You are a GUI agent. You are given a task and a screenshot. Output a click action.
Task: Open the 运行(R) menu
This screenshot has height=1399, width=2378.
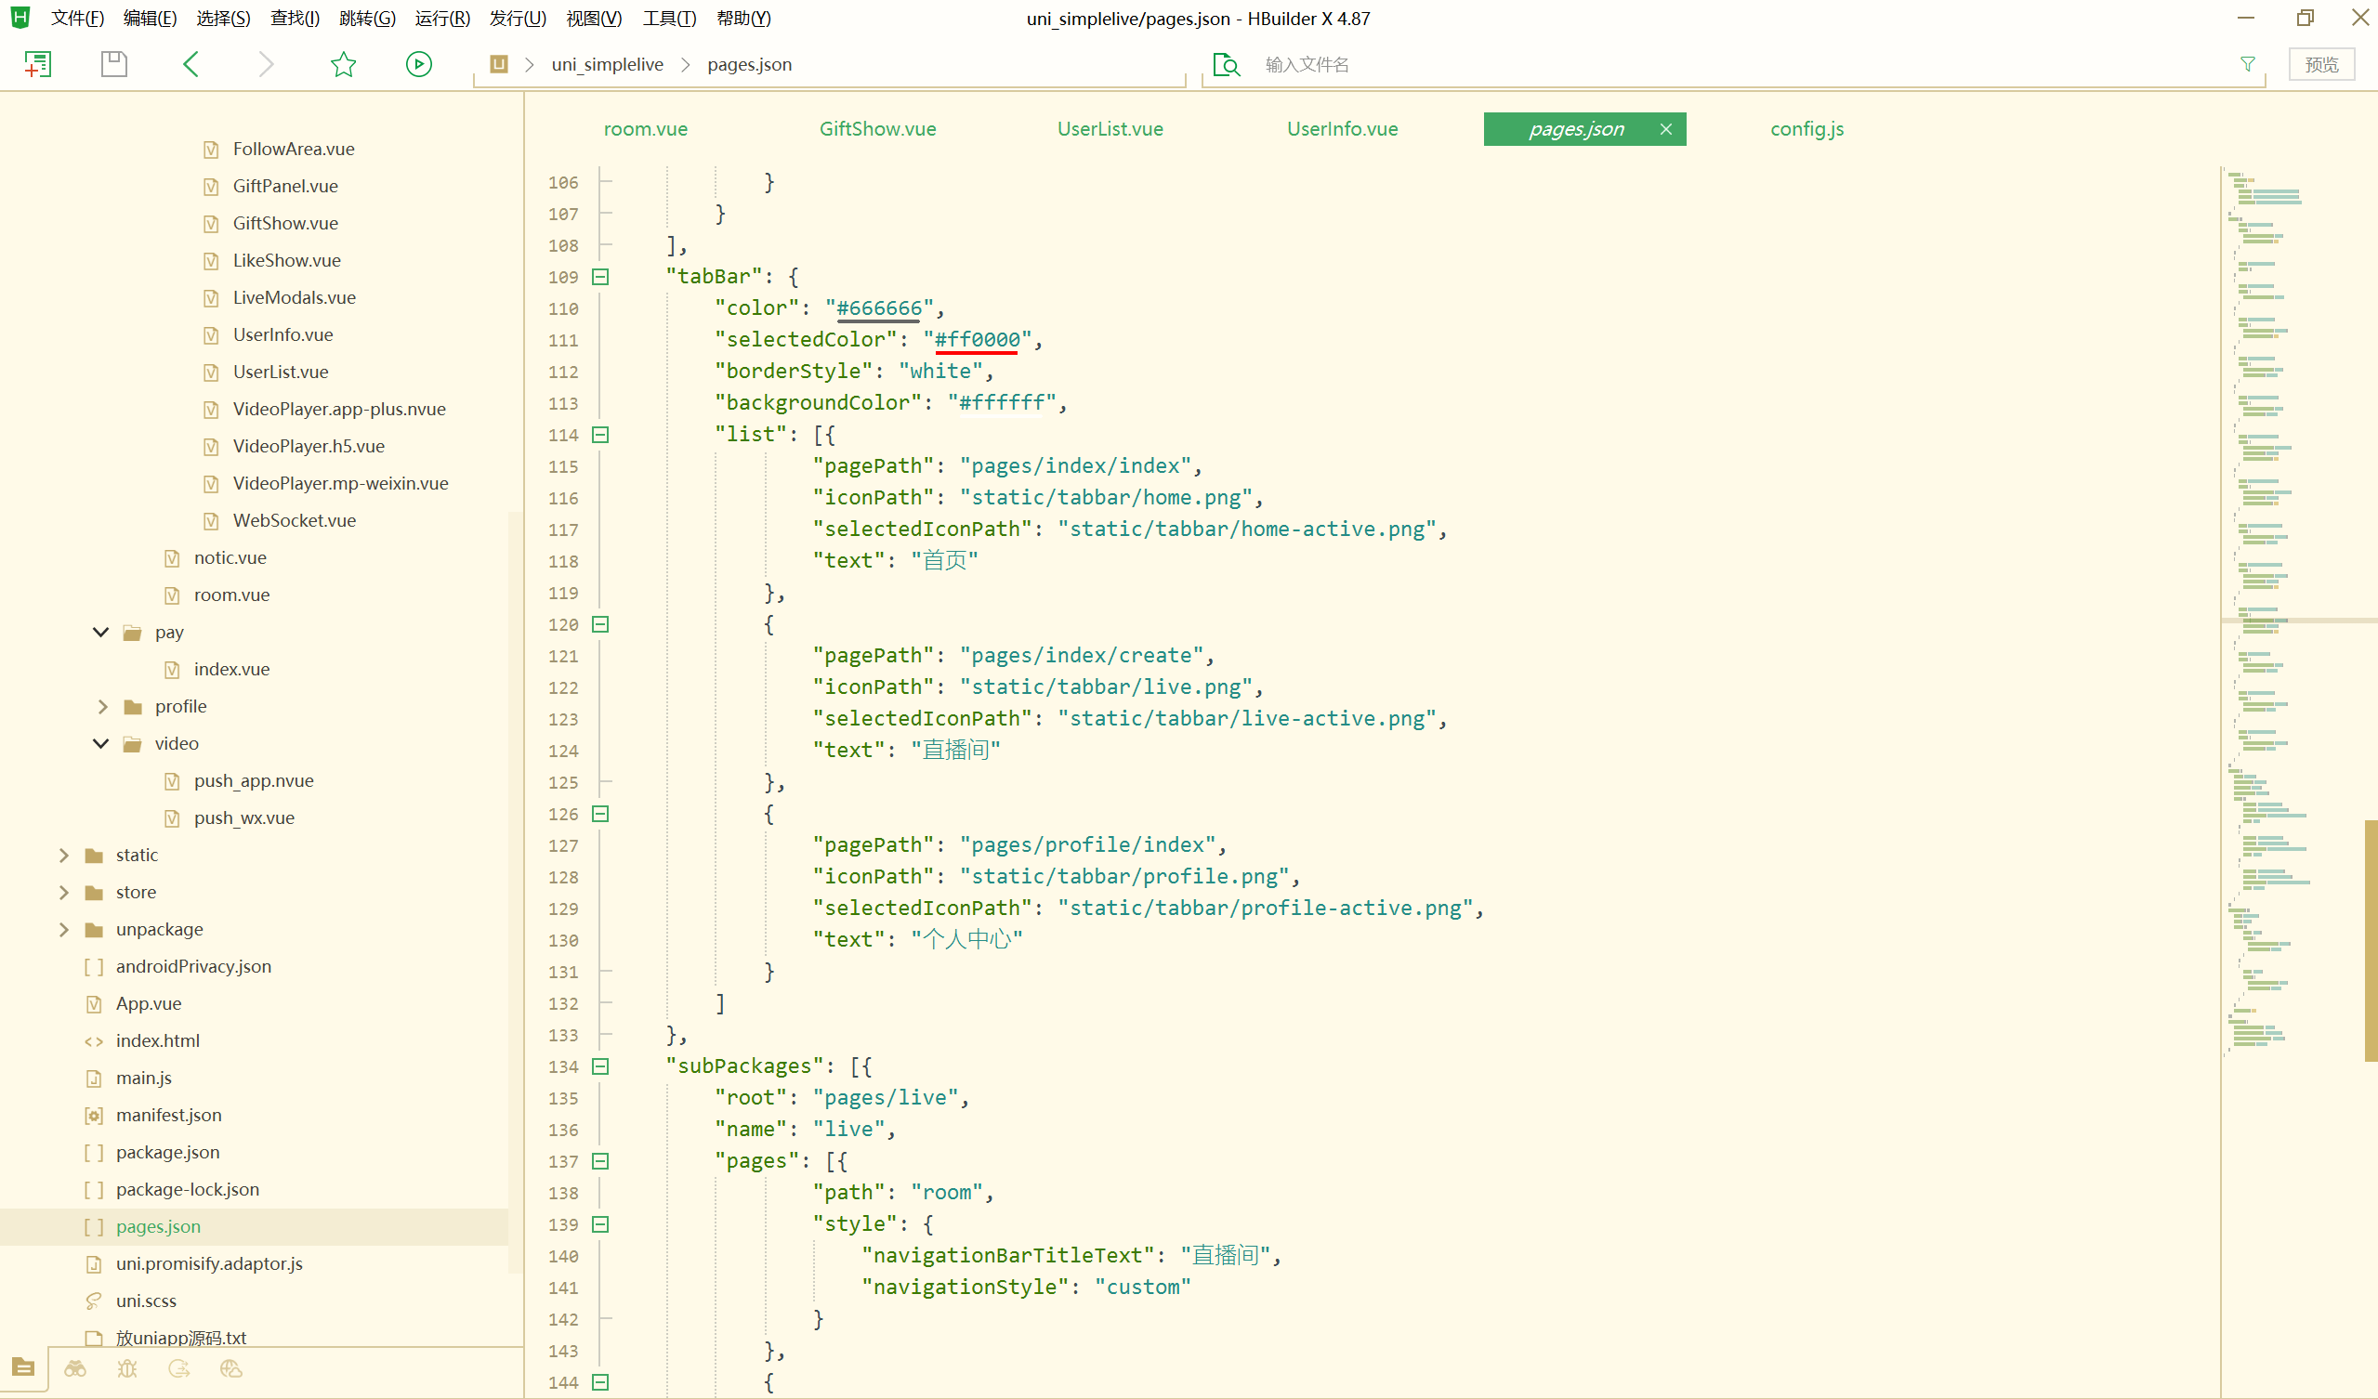(441, 18)
